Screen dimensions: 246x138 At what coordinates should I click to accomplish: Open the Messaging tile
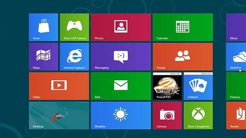121,57
